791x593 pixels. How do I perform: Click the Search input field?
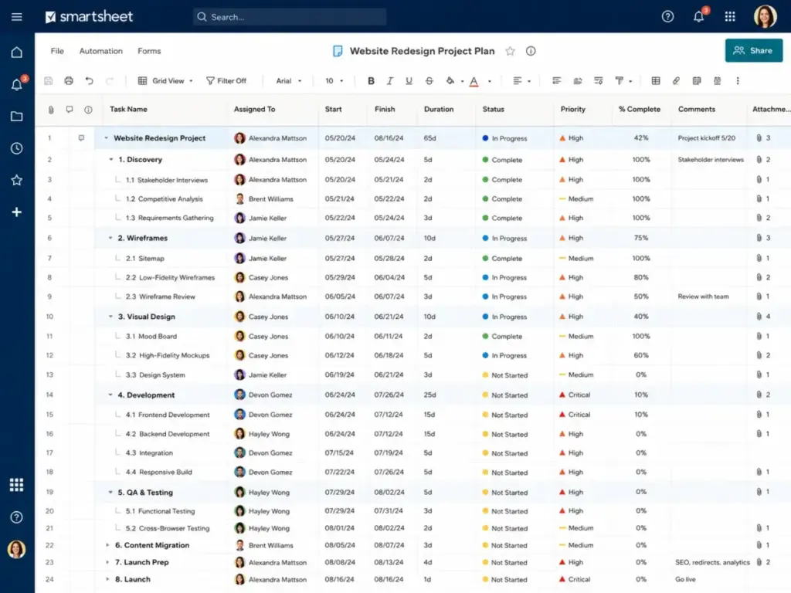pyautogui.click(x=290, y=17)
